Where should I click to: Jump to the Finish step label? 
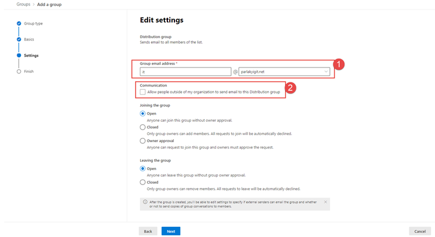point(29,72)
